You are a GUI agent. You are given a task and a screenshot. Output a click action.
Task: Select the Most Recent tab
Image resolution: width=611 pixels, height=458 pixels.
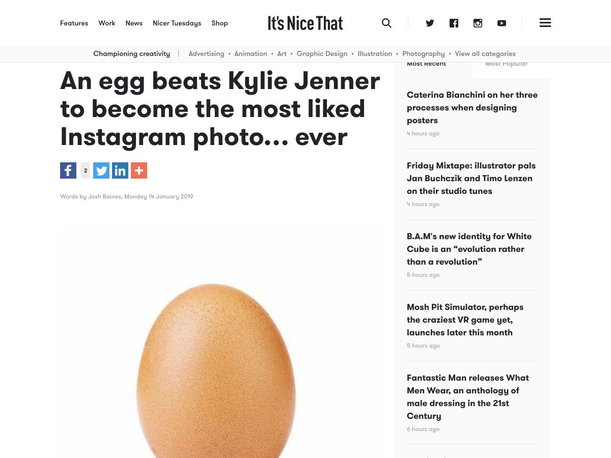pyautogui.click(x=427, y=65)
